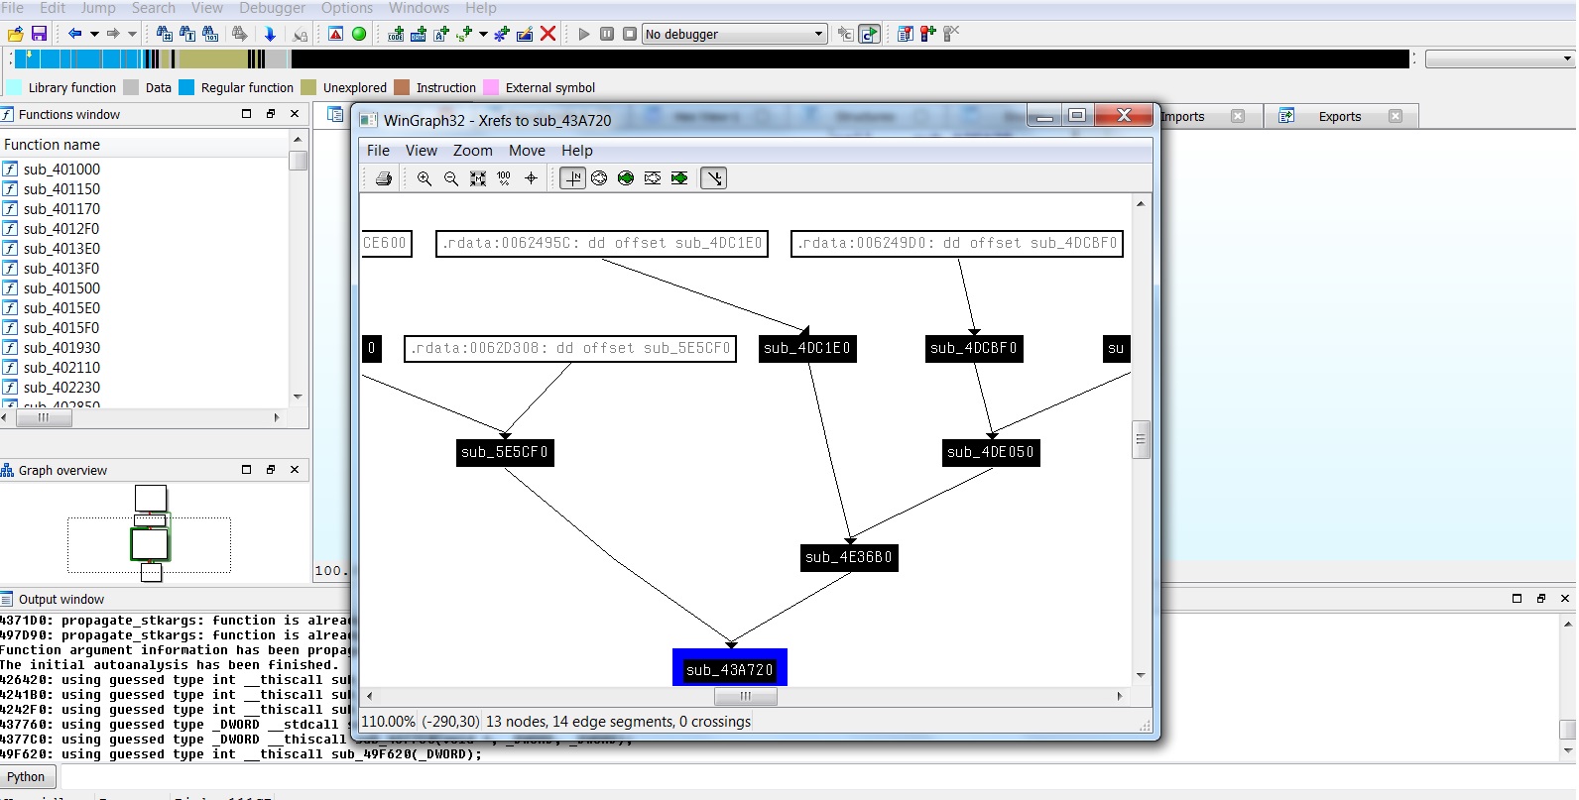Click the red X delete icon in the main toolbar
Viewport: 1579px width, 800px height.
(x=547, y=34)
